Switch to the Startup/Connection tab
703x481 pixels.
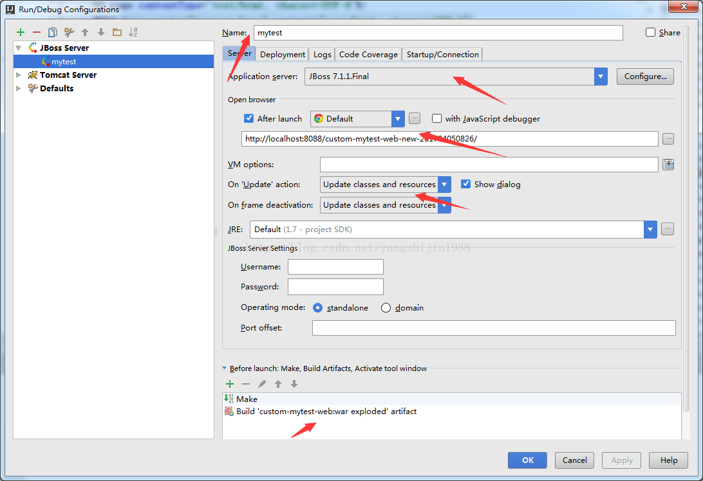click(x=442, y=54)
